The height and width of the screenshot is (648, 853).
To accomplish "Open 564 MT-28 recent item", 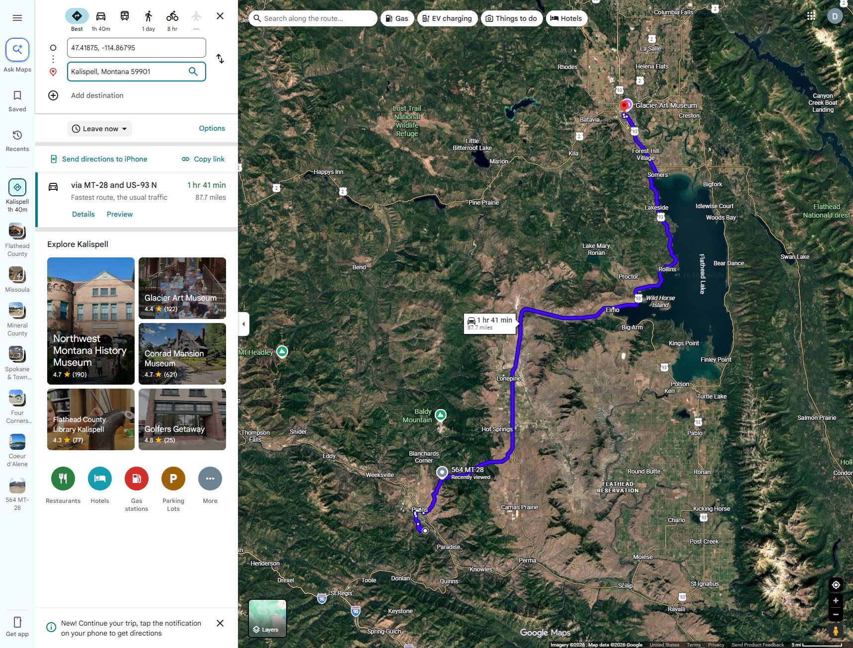I will [x=17, y=493].
